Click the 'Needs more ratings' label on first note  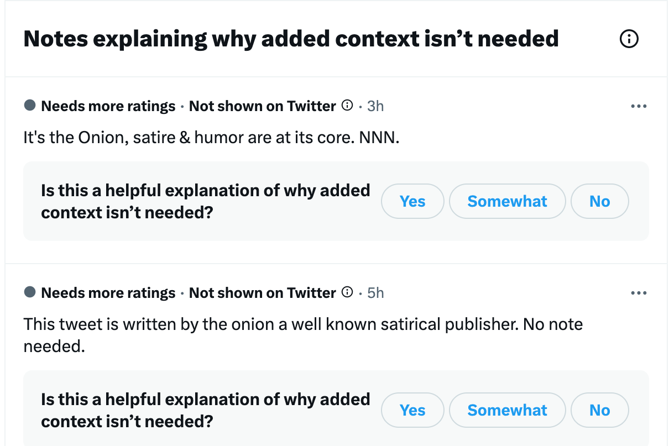click(x=108, y=106)
